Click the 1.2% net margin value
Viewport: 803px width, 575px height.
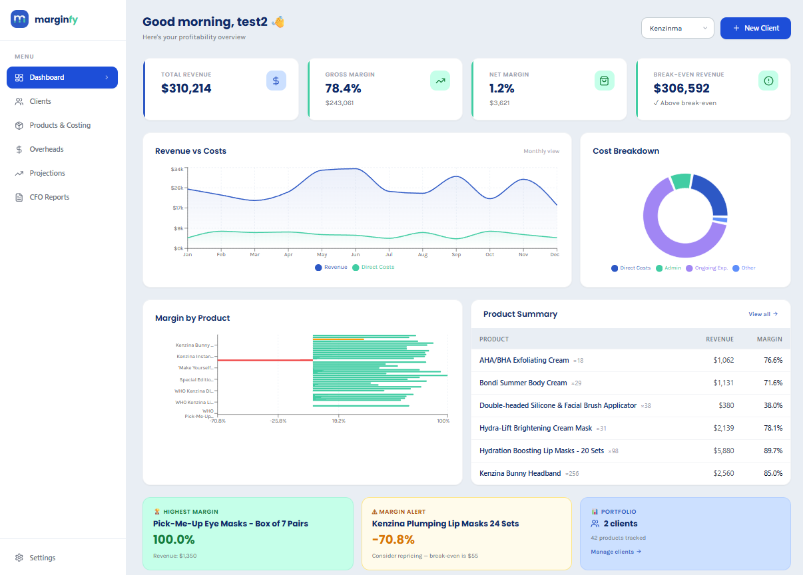[x=502, y=88]
